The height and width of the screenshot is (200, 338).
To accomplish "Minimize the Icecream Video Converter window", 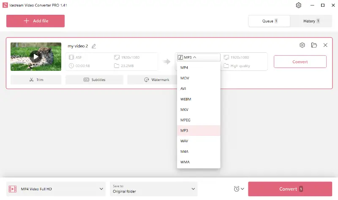I will (x=312, y=5).
